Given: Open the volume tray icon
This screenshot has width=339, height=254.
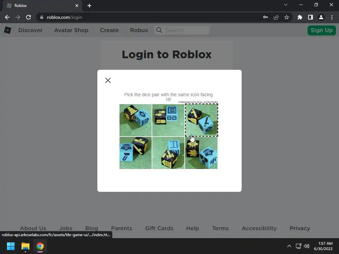Looking at the screenshot, I should pyautogui.click(x=307, y=246).
